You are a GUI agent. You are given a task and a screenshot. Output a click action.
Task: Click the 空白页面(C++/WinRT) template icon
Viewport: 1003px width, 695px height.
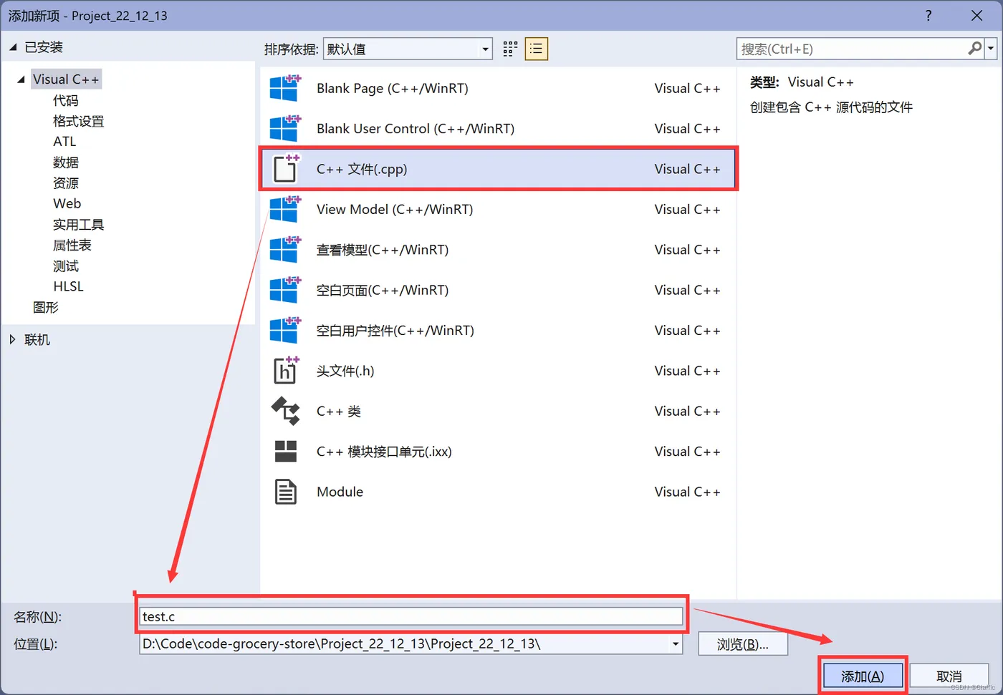[x=285, y=290]
